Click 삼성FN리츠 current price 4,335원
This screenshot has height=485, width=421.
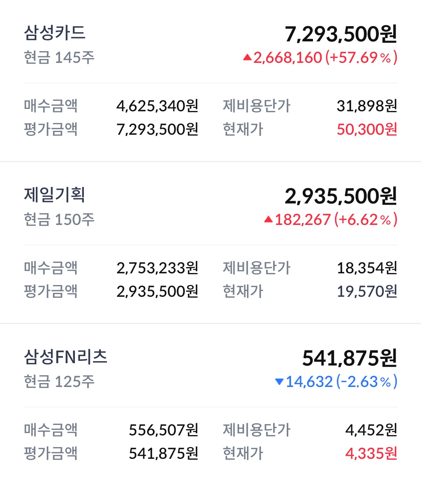371,453
